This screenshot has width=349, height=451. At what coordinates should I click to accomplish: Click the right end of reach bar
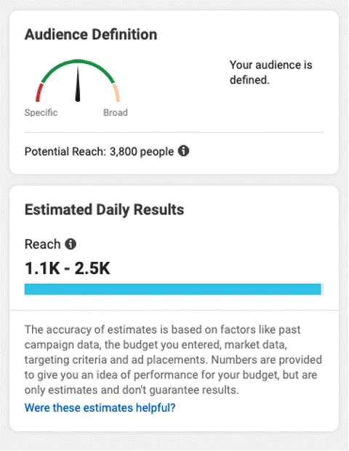point(318,289)
